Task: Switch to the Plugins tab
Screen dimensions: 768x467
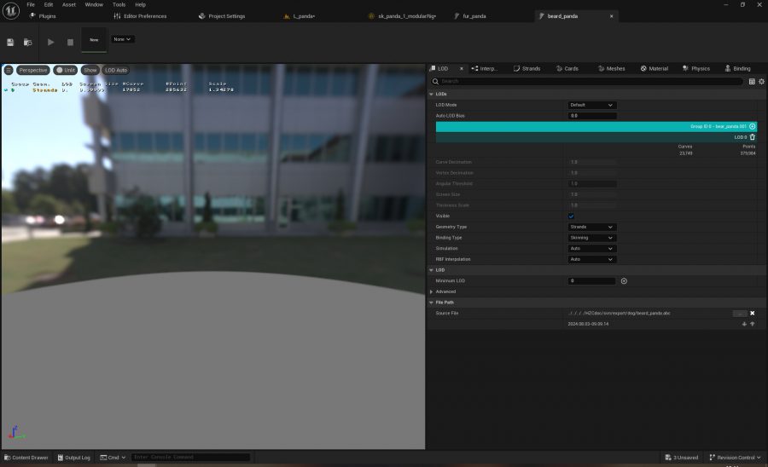Action: pyautogui.click(x=43, y=16)
